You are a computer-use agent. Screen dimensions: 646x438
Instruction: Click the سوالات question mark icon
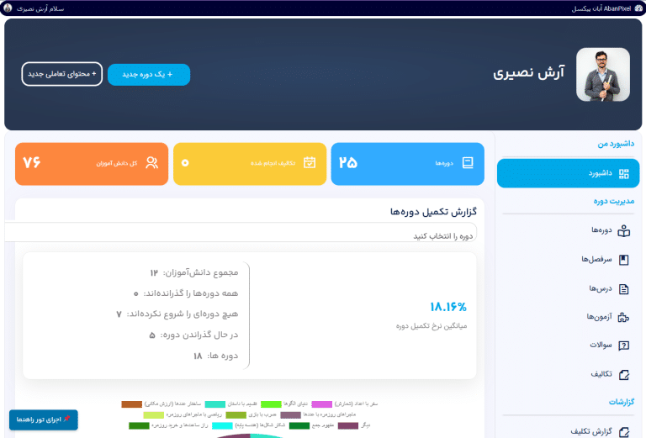point(623,346)
